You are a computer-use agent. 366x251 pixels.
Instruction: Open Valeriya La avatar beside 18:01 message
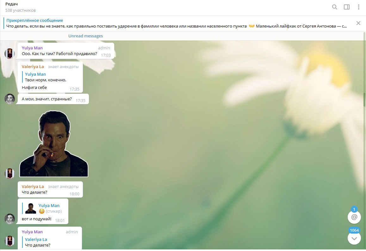pos(9,219)
